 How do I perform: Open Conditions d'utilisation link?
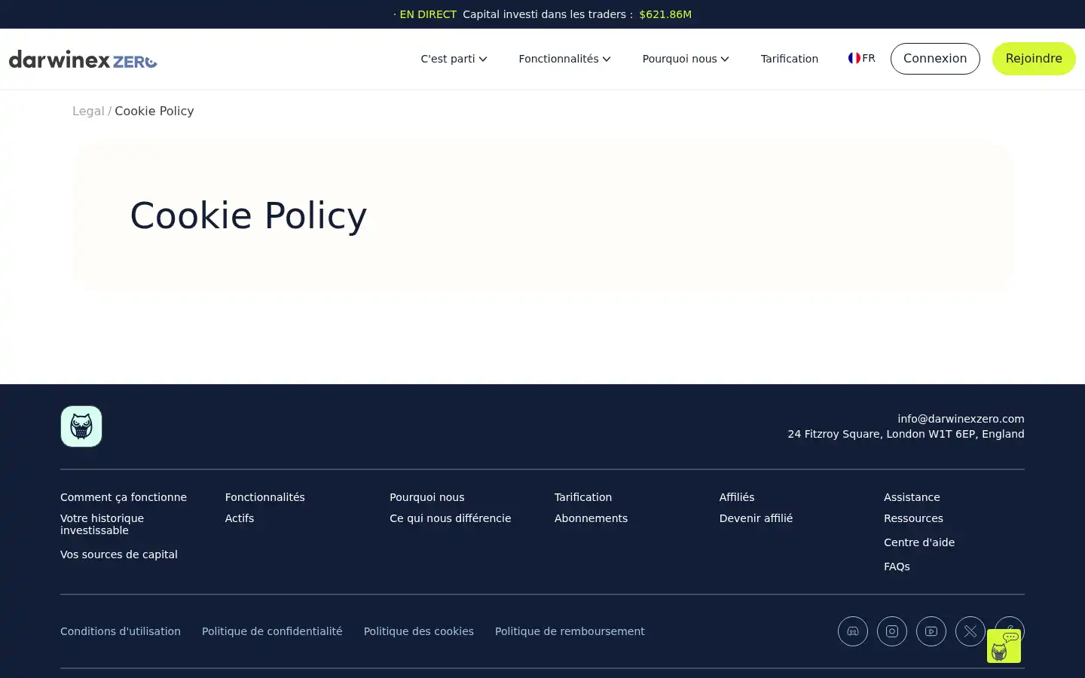pos(121,631)
